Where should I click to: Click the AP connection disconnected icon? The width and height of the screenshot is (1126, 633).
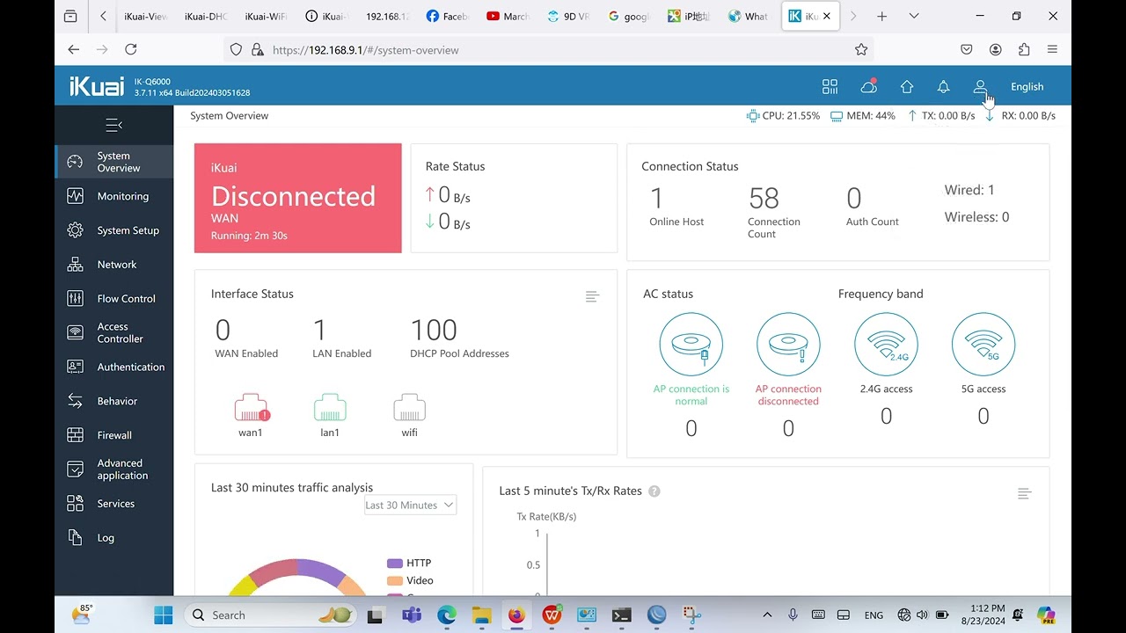click(788, 344)
